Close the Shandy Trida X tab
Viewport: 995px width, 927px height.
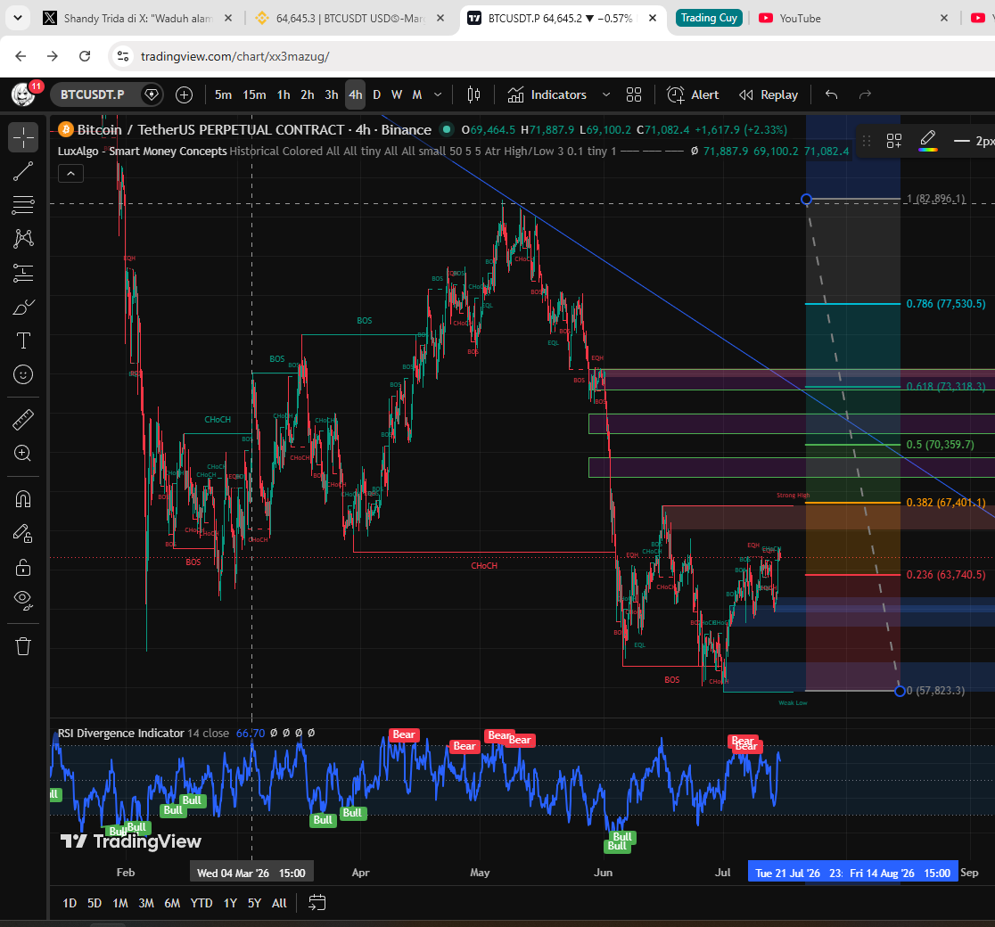[228, 19]
